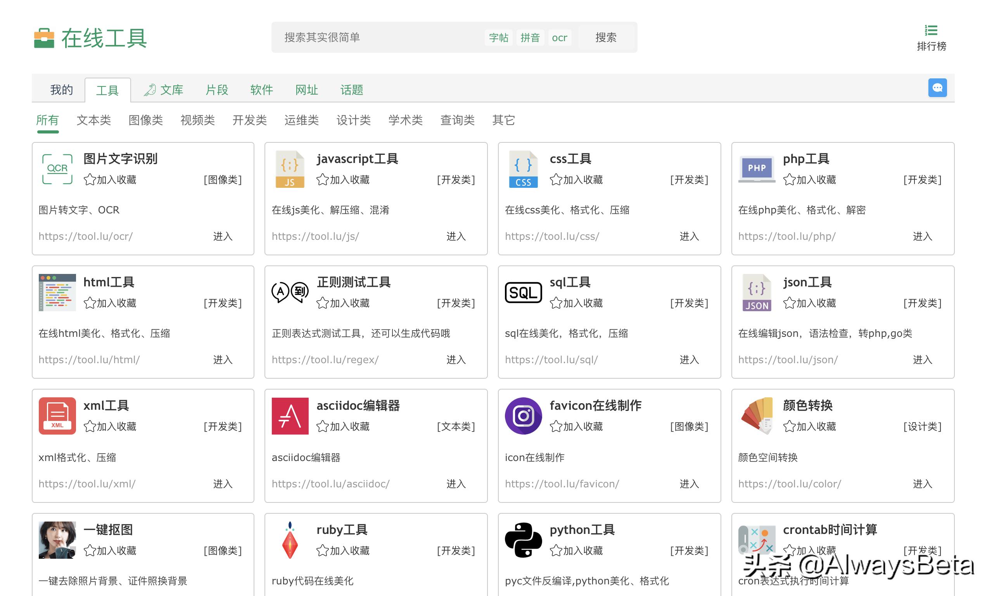Toggle 加入收藏 star for 颜色转换

click(x=789, y=426)
